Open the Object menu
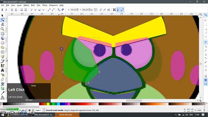Screen dimensions: 208x117 (x=26, y=5)
